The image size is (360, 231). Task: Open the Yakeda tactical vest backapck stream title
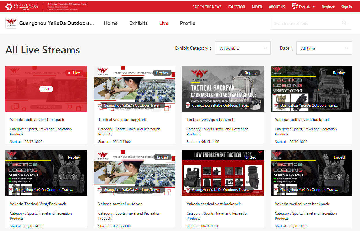pos(214,204)
